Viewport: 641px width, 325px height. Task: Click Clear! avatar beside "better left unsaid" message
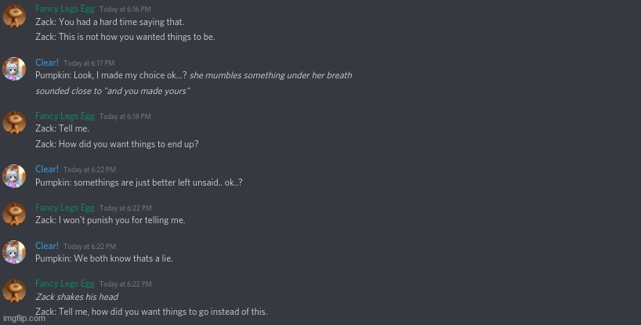tap(14, 175)
